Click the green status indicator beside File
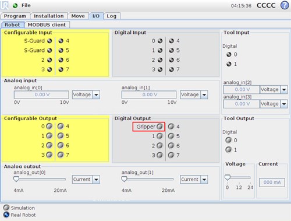291x221 pixels. point(15,6)
